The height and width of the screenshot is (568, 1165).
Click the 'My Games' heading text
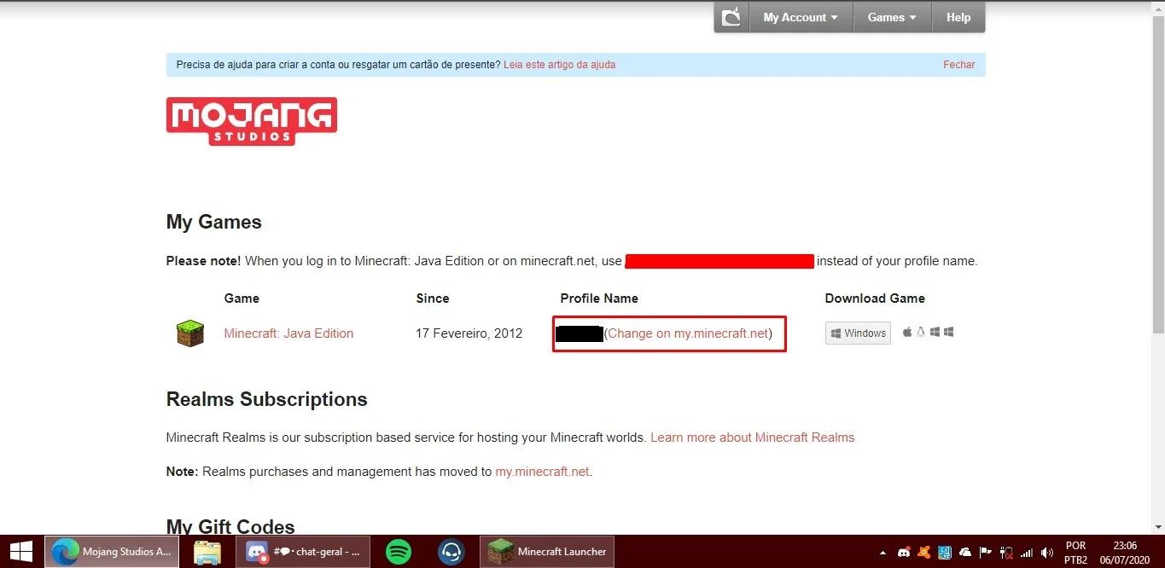pos(213,222)
